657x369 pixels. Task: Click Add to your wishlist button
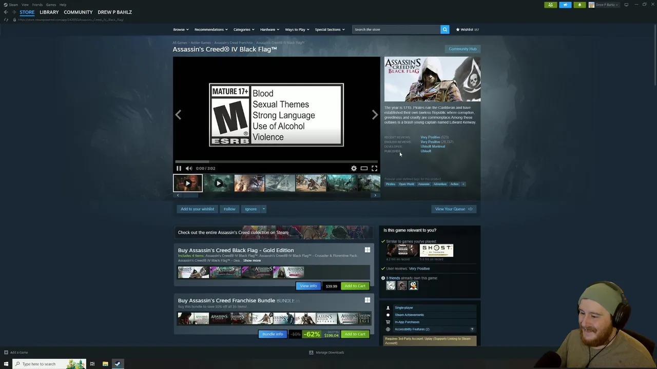(x=197, y=209)
